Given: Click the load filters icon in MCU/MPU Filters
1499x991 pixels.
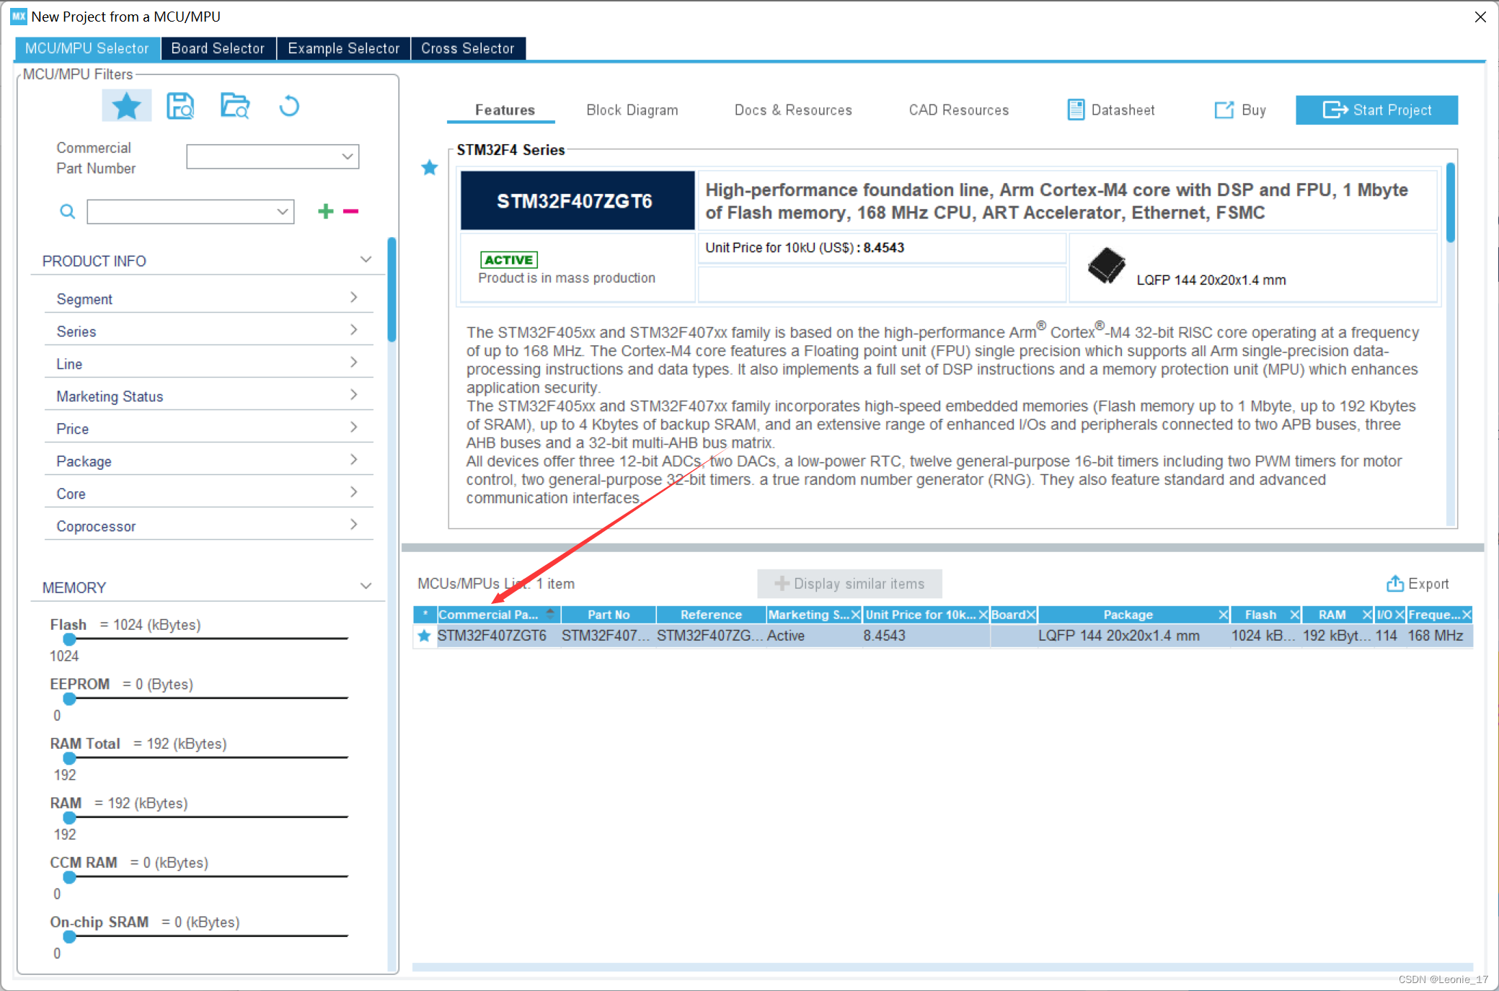Looking at the screenshot, I should [x=236, y=104].
